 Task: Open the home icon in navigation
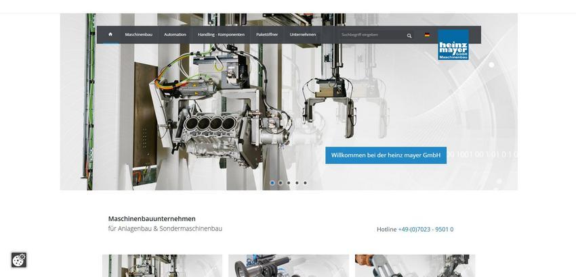110,34
